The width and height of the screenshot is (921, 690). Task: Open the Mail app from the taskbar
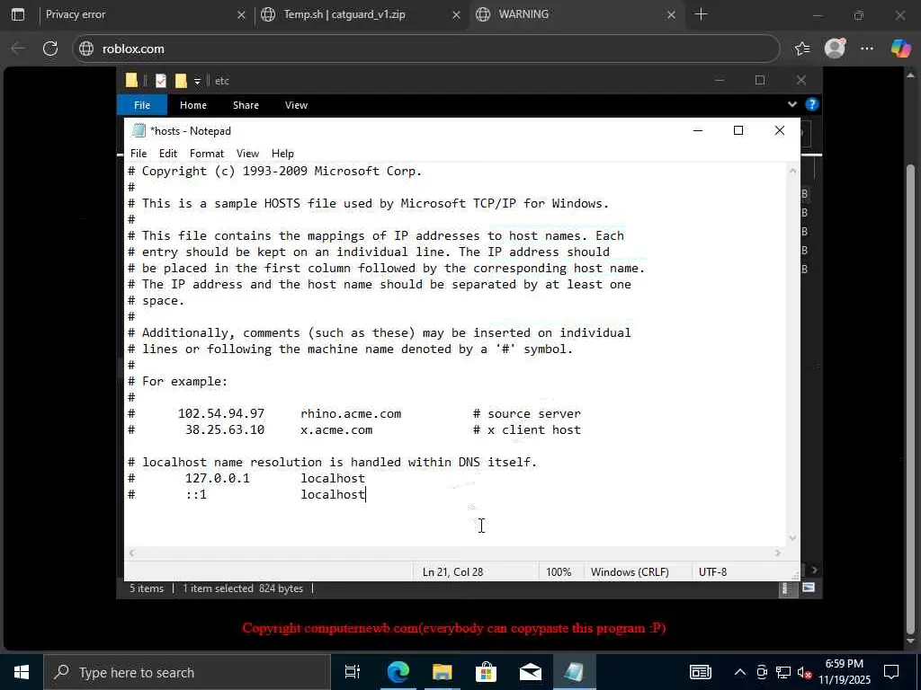[530, 672]
